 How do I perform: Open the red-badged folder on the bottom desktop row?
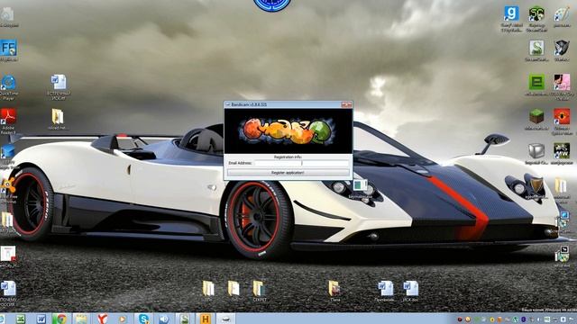tap(334, 288)
